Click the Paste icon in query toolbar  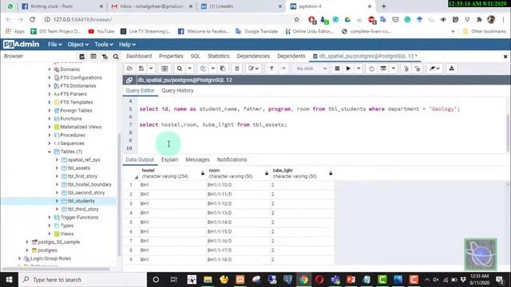pos(223,69)
